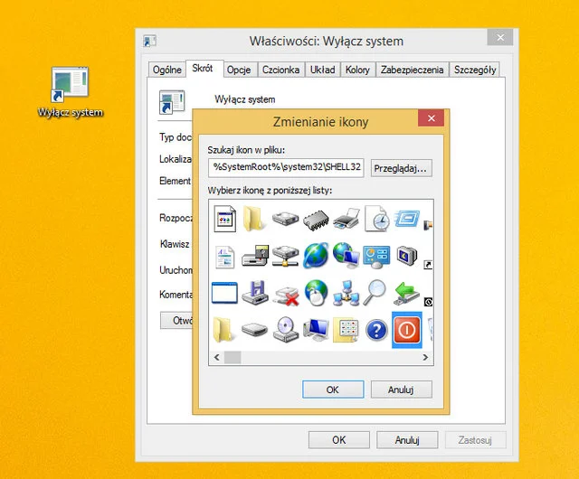
Task: Select the drive with red X icon
Action: [x=286, y=293]
